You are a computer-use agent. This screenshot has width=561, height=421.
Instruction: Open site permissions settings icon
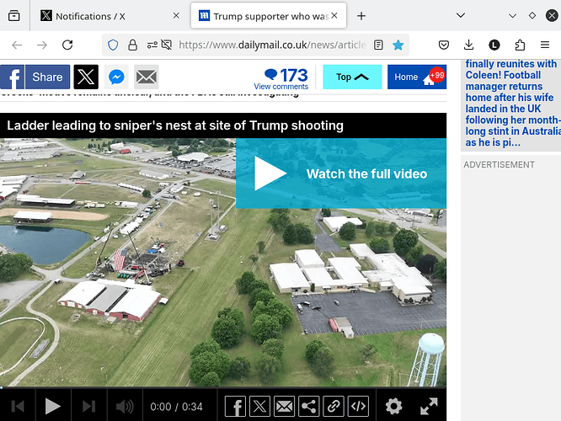click(152, 45)
